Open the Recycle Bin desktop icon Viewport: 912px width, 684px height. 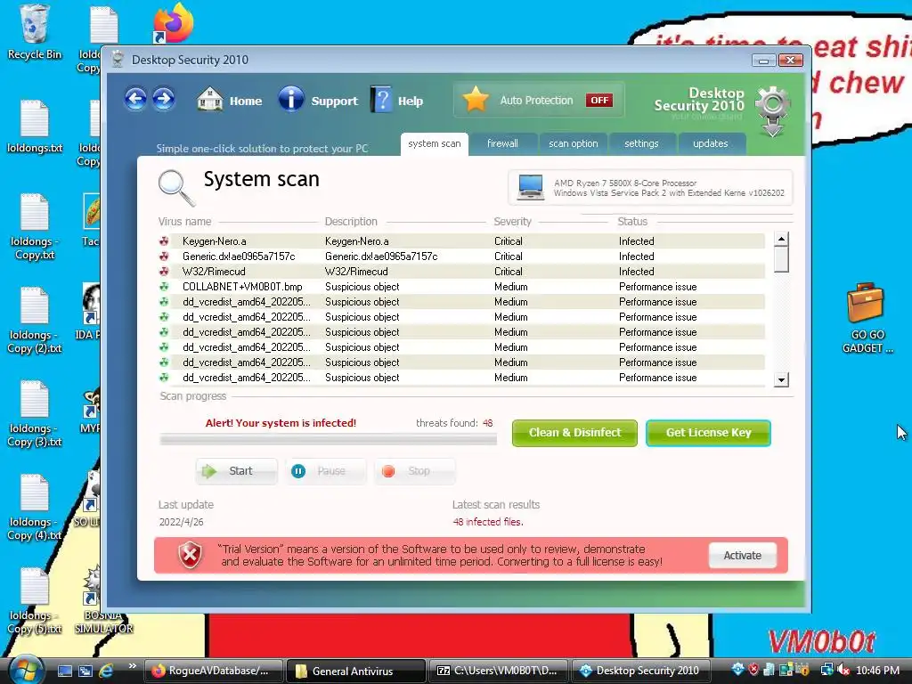[x=35, y=33]
